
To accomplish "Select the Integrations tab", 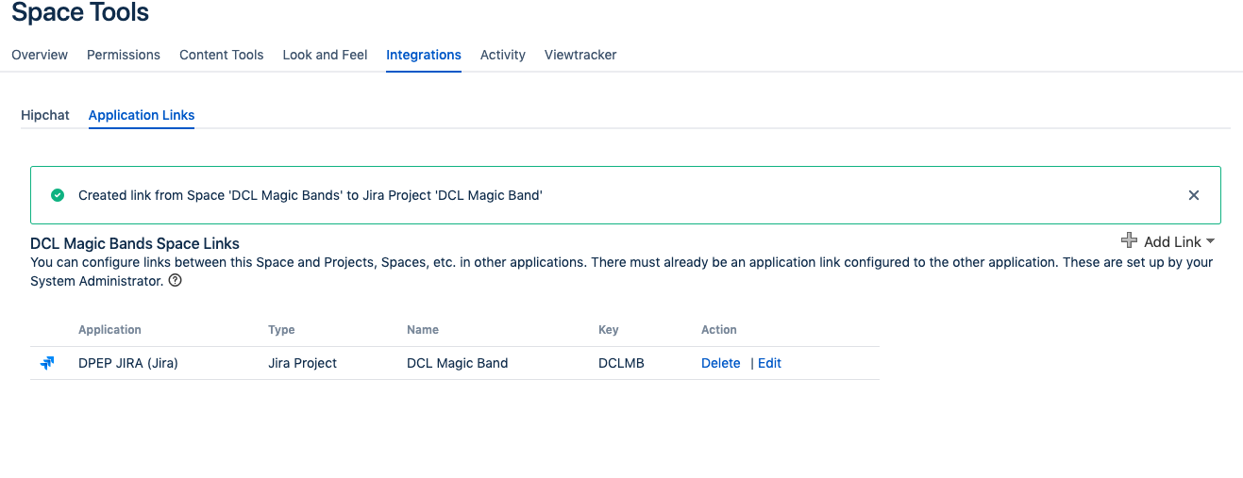I will click(x=424, y=55).
